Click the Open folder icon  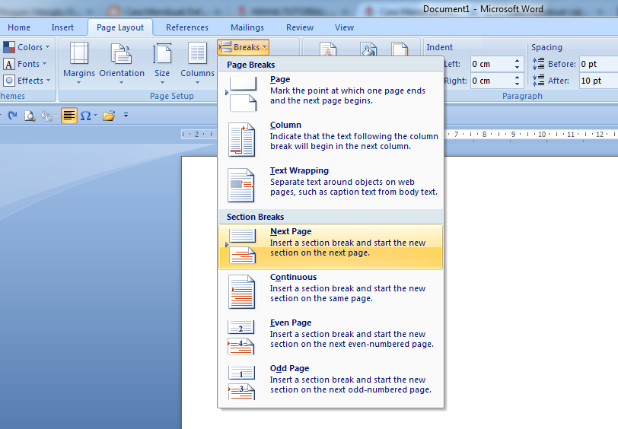pyautogui.click(x=109, y=116)
